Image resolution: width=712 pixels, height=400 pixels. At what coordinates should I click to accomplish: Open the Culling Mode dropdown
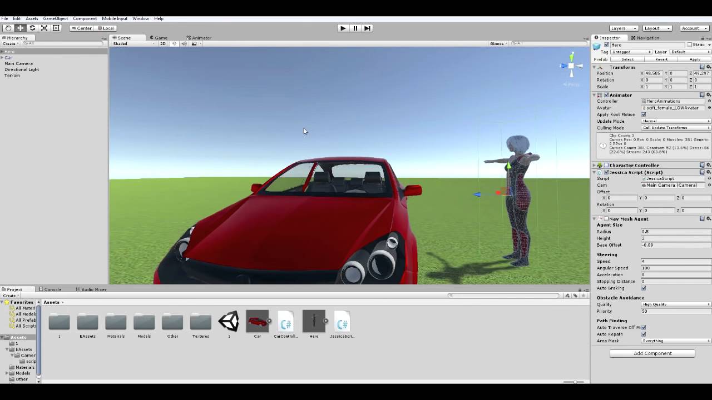coord(676,128)
